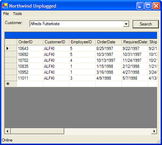Select CustomerID ALFKI in order 10643 row
162x145 pixels.
click(x=56, y=48)
